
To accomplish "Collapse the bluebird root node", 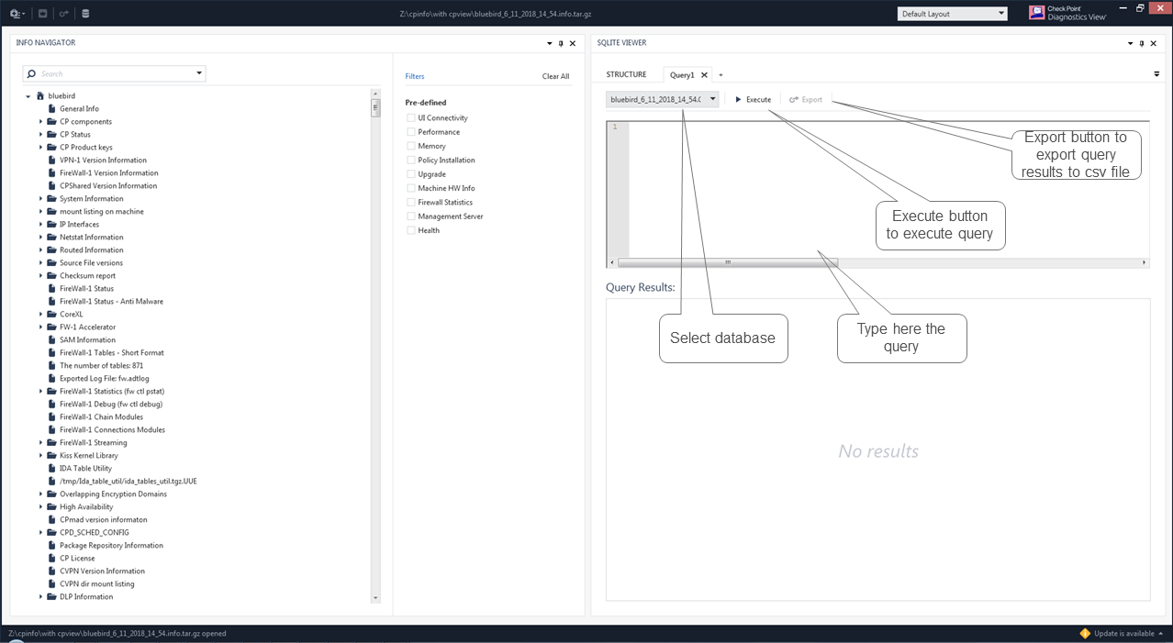I will coord(28,96).
